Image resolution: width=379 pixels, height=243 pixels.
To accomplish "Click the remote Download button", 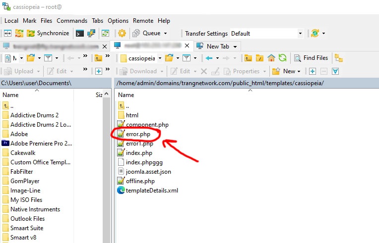I will coord(138,71).
